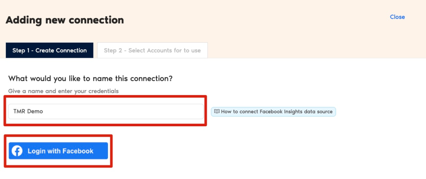Click 'Give a name and enter credentials' hint
426x179 pixels.
click(63, 91)
